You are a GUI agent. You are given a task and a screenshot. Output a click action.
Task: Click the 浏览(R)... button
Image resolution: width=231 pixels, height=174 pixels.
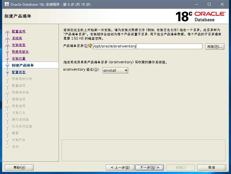point(215,47)
